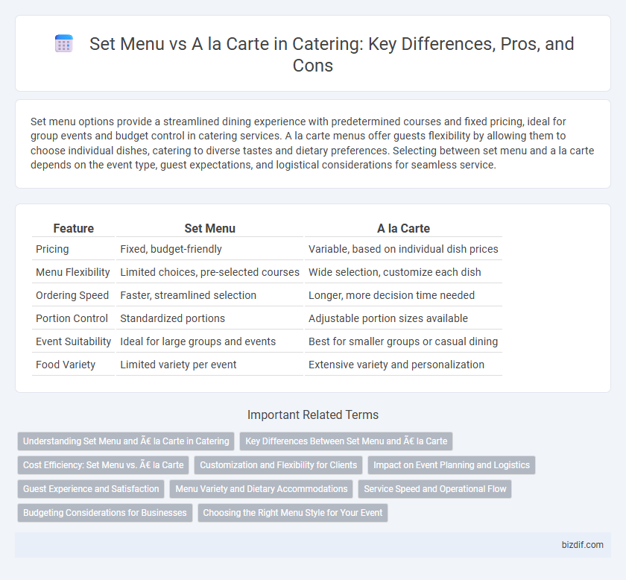Open 'Customization and Flexibility for Clients' tag
This screenshot has height=580, width=626.
pos(278,465)
